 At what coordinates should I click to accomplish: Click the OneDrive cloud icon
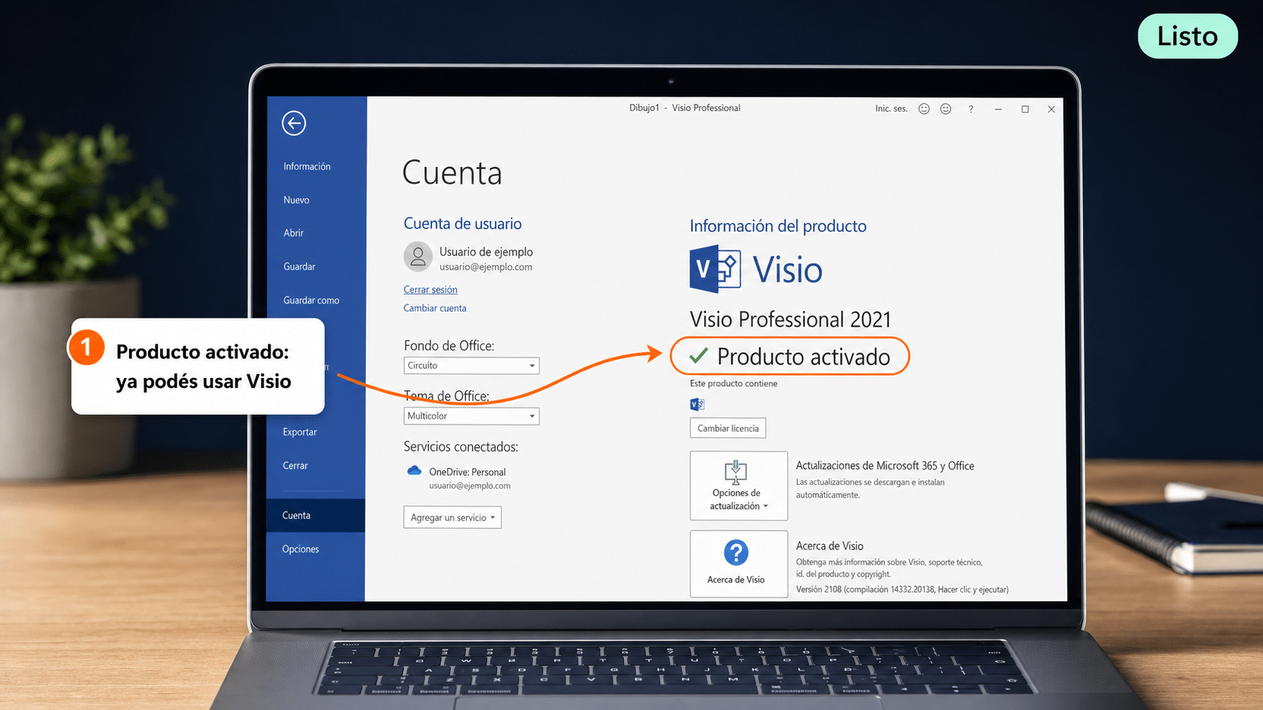pos(414,471)
